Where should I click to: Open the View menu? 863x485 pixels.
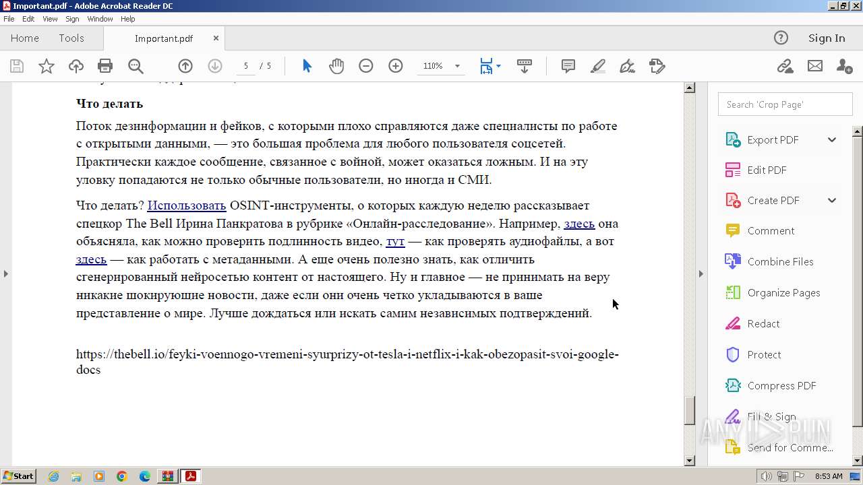click(50, 19)
